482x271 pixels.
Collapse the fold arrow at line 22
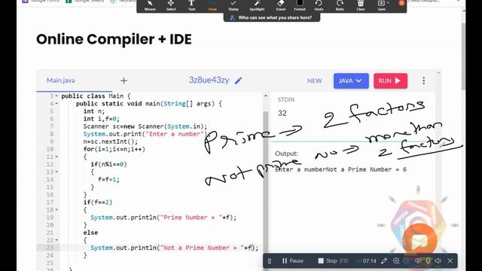(x=56, y=240)
